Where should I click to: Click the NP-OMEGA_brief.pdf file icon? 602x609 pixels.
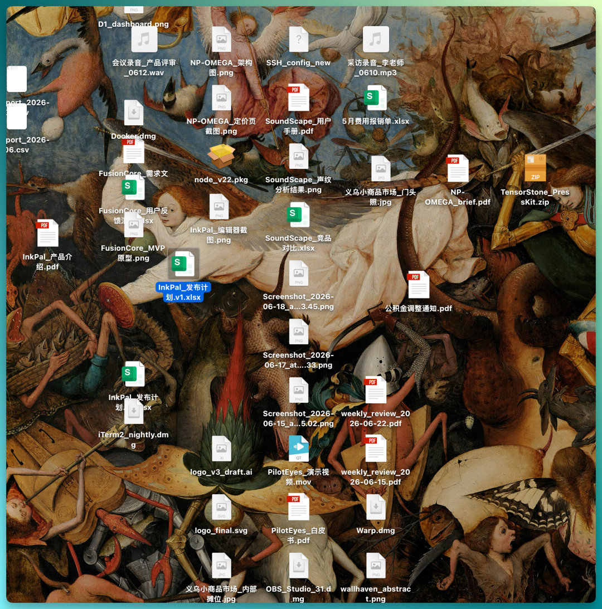click(x=458, y=169)
